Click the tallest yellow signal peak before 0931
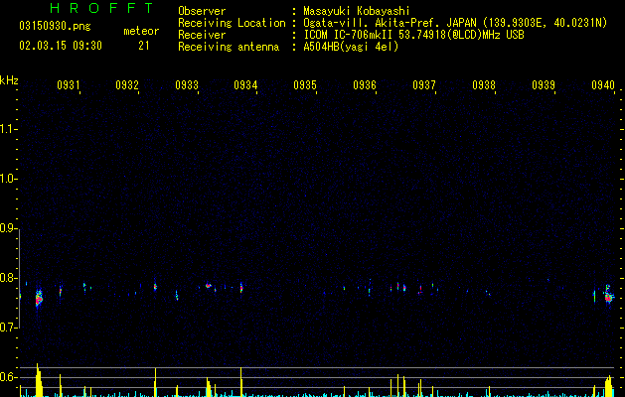The width and height of the screenshot is (625, 397). pyautogui.click(x=39, y=380)
